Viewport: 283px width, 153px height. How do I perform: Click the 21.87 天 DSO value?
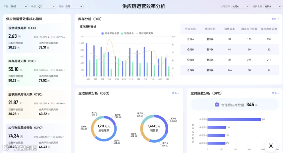pyautogui.click(x=15, y=103)
